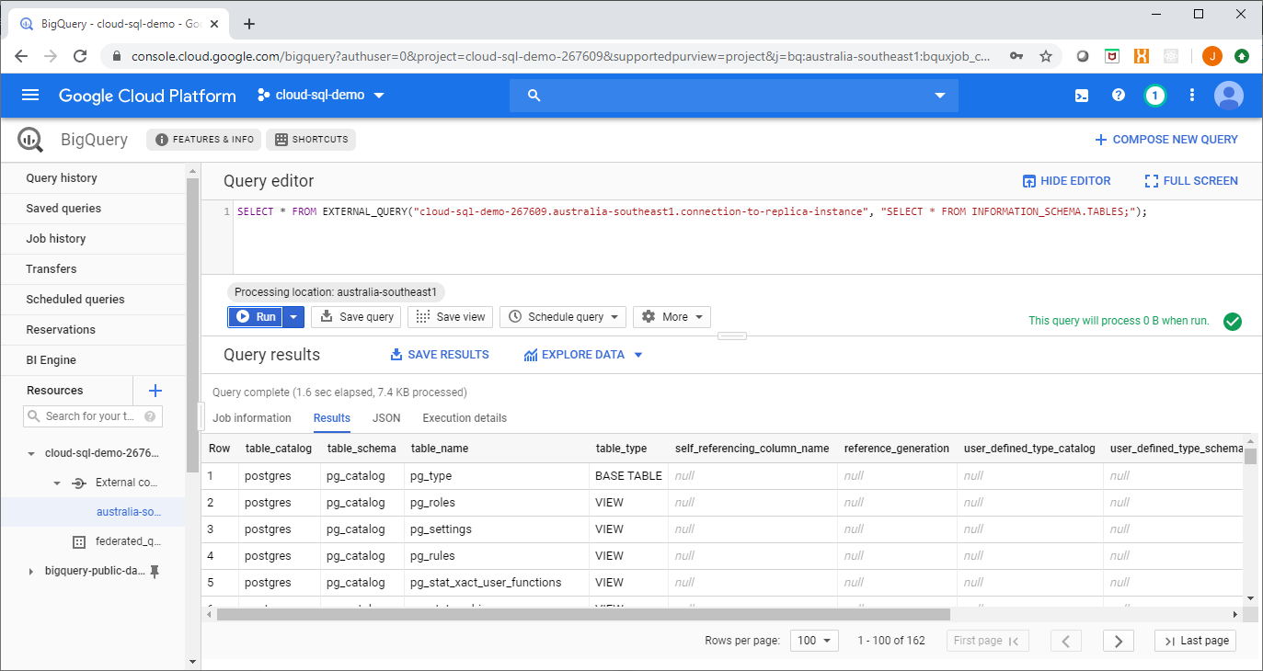
Task: Open Scheduled queries in sidebar
Action: [x=93, y=300]
